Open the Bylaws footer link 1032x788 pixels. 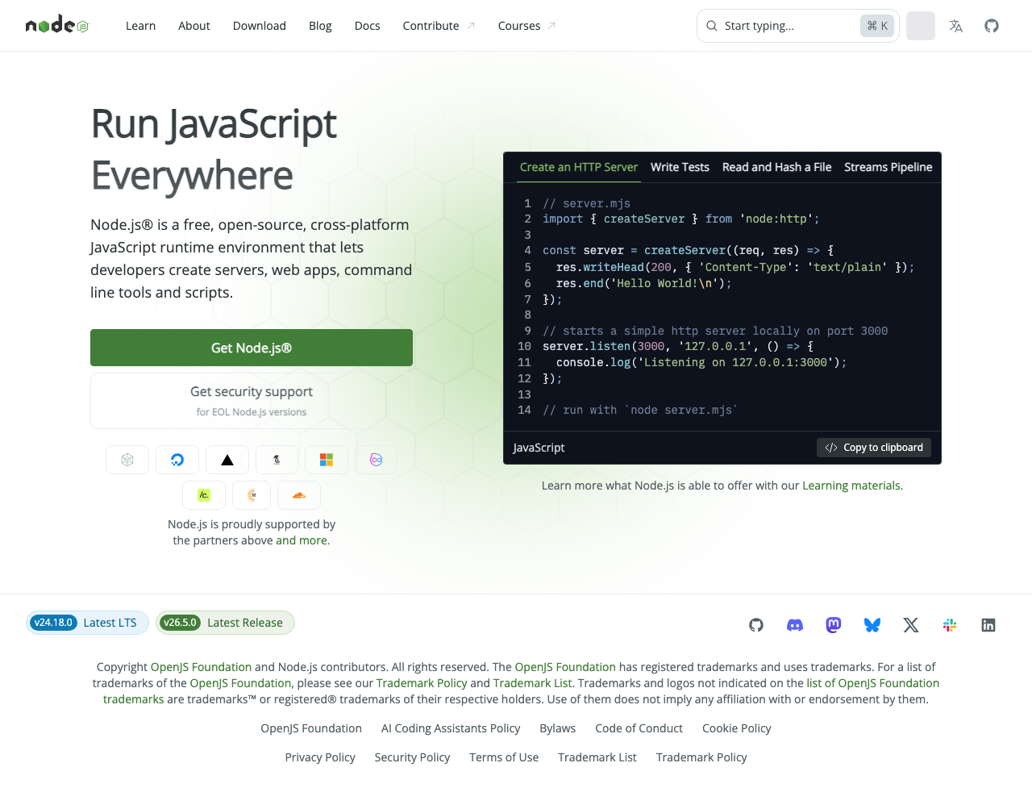coord(558,728)
